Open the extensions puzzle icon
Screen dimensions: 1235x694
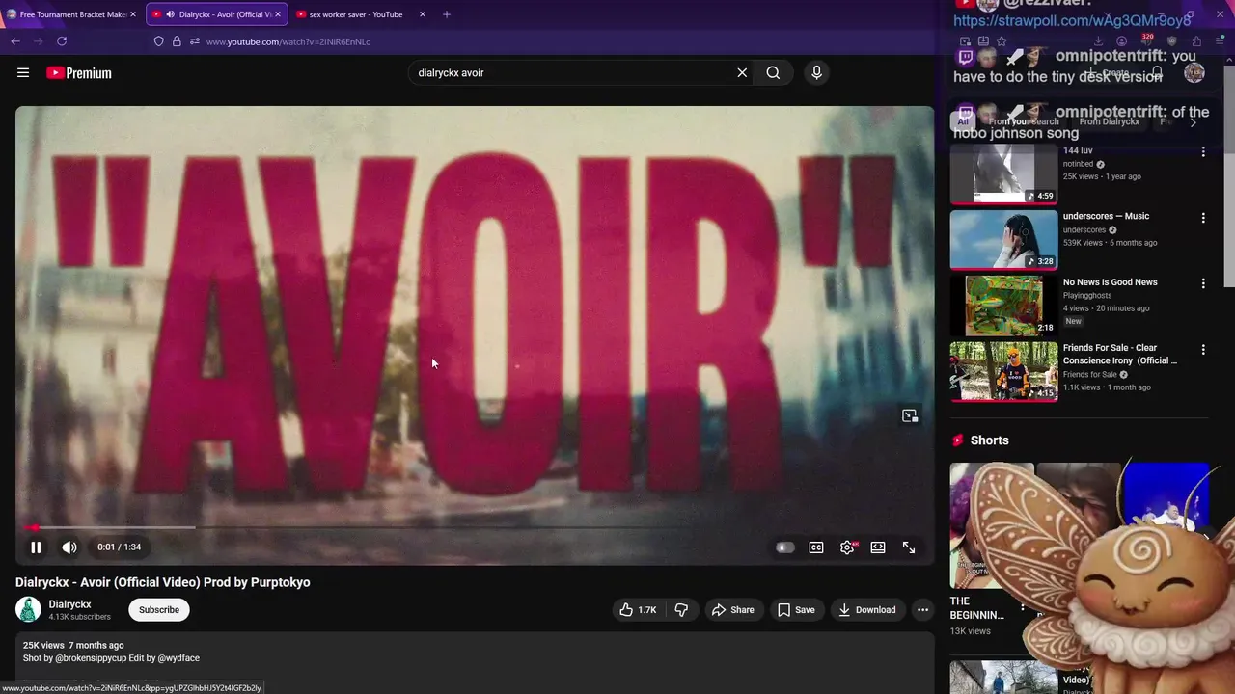click(1196, 41)
